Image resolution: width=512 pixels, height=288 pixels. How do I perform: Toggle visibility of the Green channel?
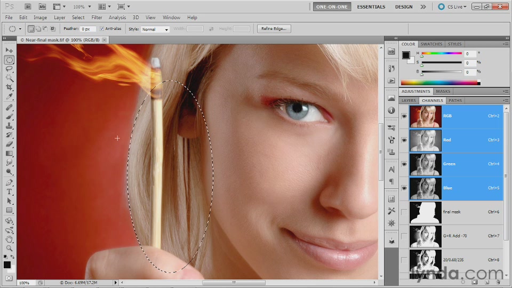(404, 164)
